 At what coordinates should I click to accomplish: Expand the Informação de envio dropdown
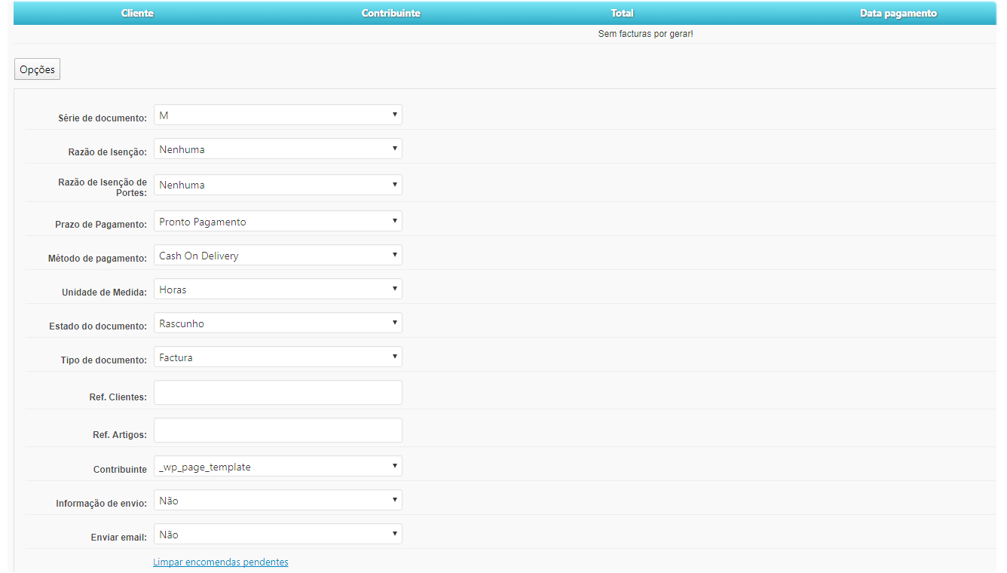pos(278,500)
